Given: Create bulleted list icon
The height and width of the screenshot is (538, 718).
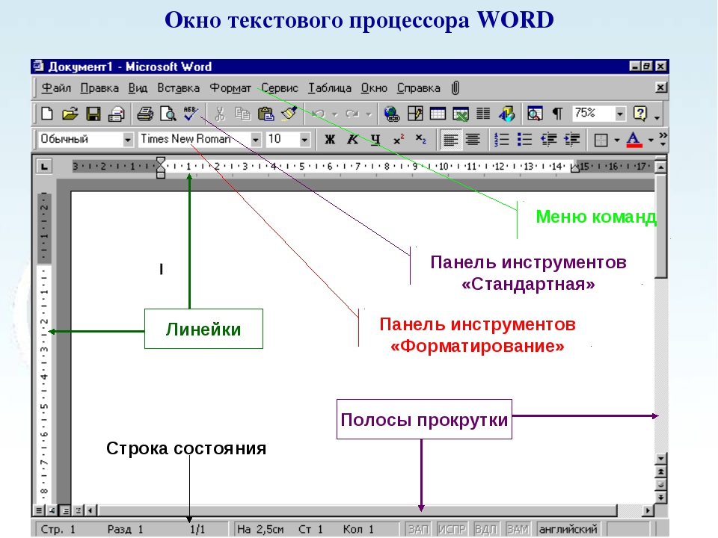Looking at the screenshot, I should click(524, 139).
